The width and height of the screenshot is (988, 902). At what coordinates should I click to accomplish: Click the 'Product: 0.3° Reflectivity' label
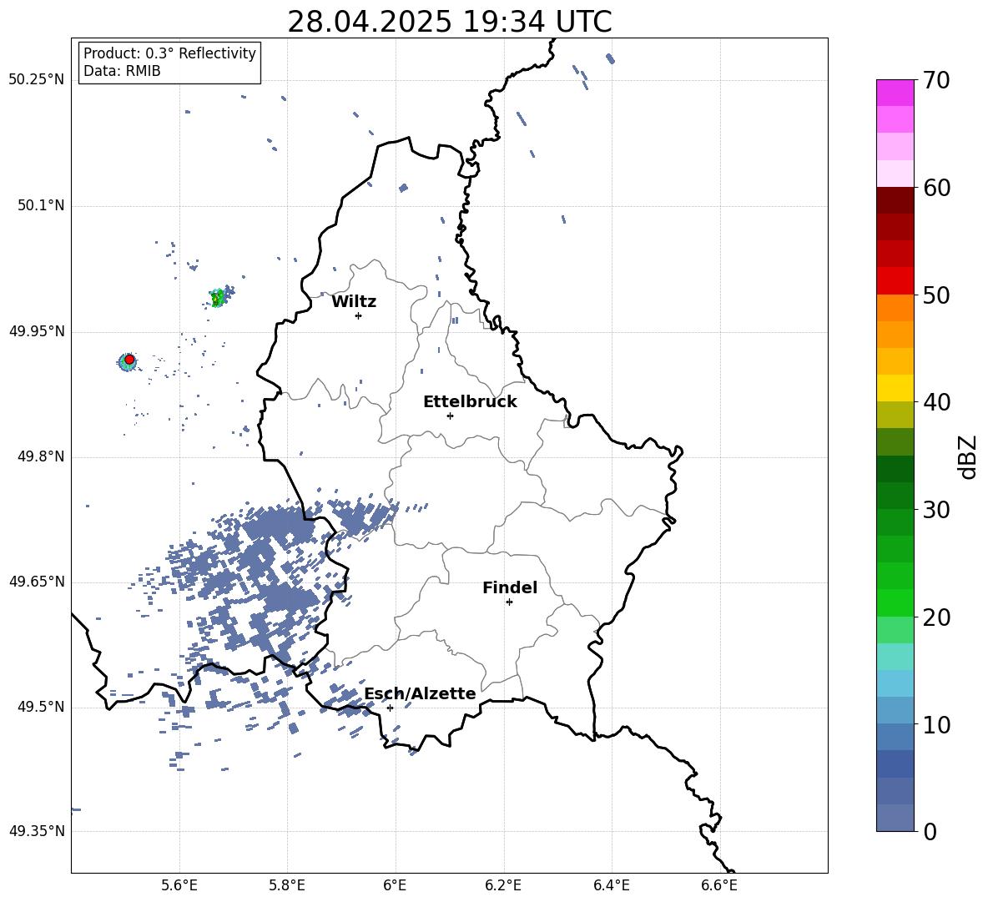coord(169,53)
